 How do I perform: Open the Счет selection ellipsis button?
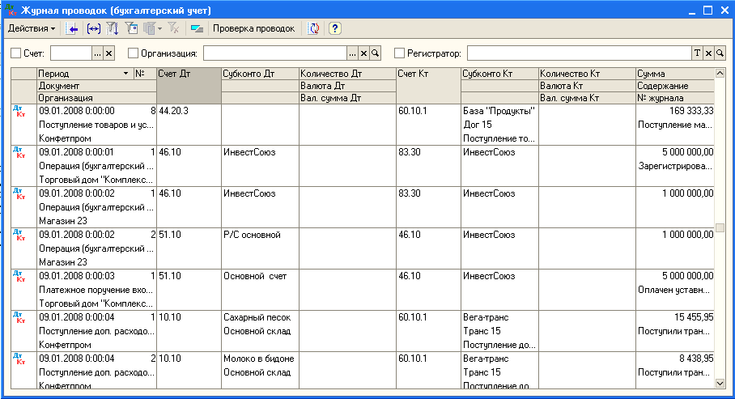click(x=97, y=53)
